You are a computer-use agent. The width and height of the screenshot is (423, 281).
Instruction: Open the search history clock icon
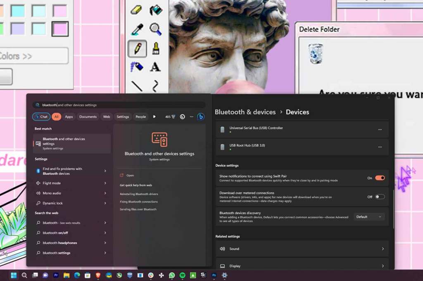[182, 117]
